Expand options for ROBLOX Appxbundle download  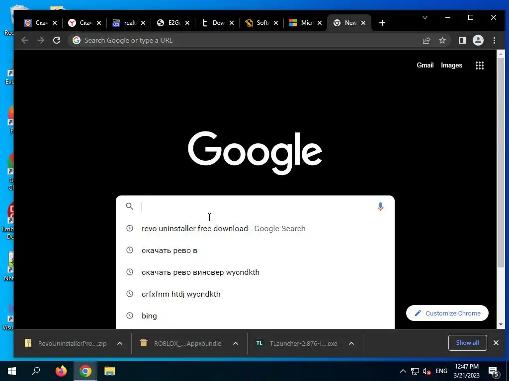pyautogui.click(x=235, y=343)
